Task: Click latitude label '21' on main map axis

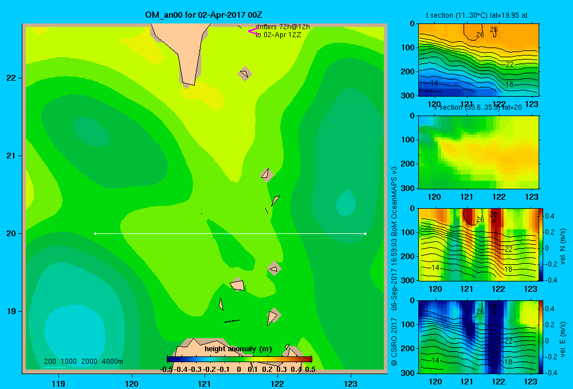Action: [11, 156]
